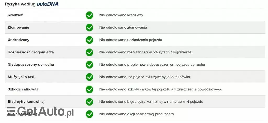Screen dimensions: 268x123
Task: Click the Niedopuszczony do ruchu checkmark icon
Action: pos(90,64)
